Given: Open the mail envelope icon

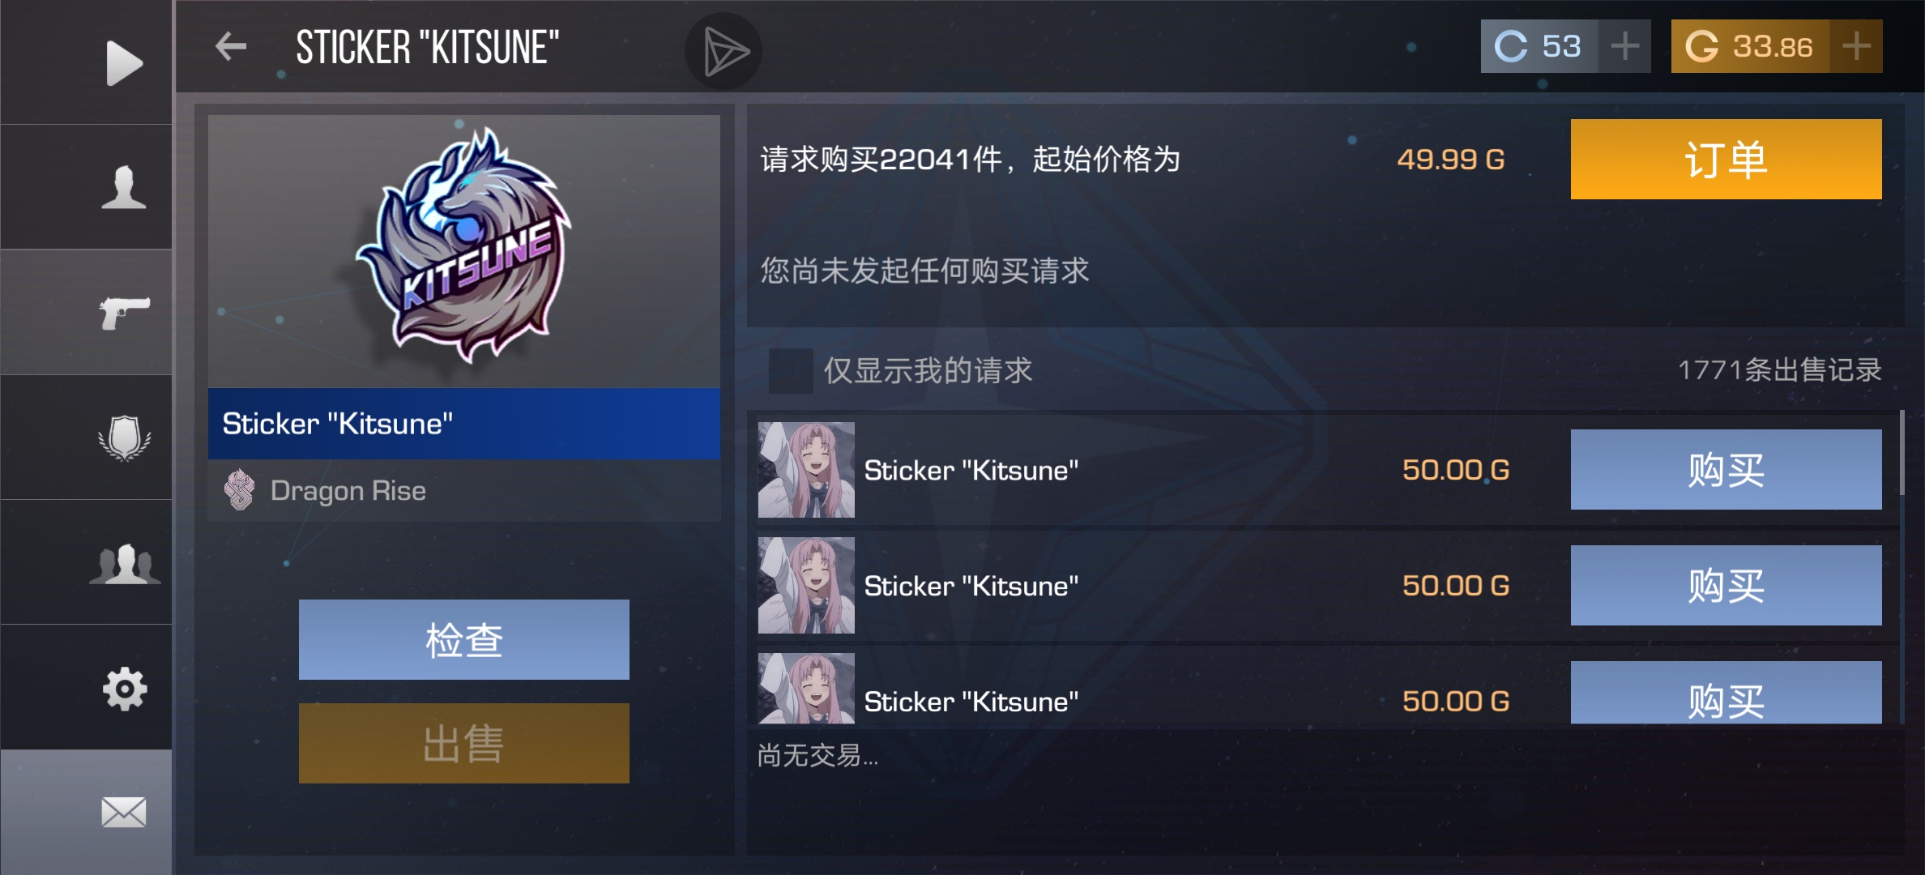Looking at the screenshot, I should (x=124, y=812).
